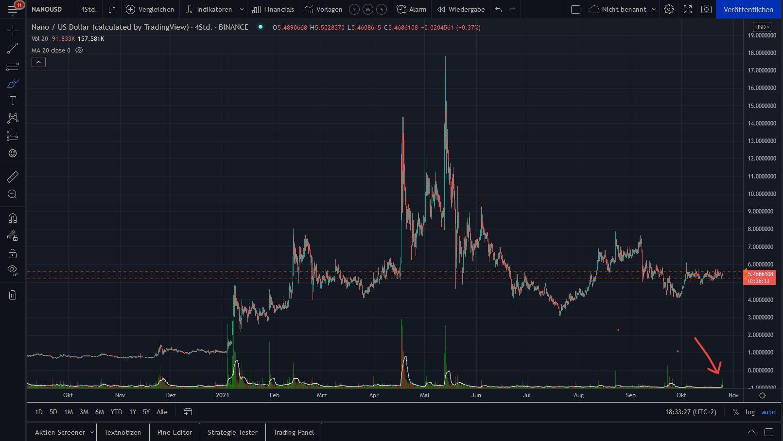This screenshot has width=783, height=441.
Task: Open the Indikatoren dialog
Action: pyautogui.click(x=209, y=9)
